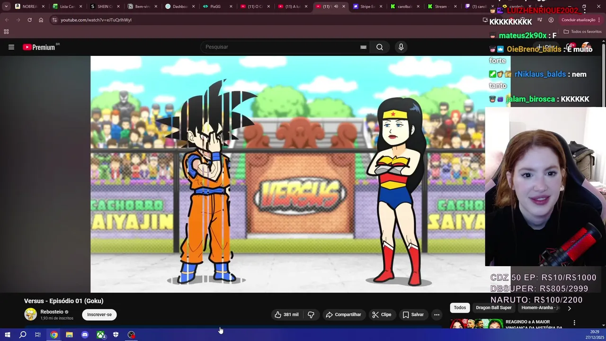Create a Clipe from the video
Image resolution: width=606 pixels, height=341 pixels.
point(382,314)
